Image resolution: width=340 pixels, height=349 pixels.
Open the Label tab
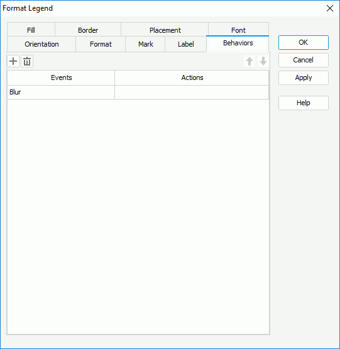186,44
